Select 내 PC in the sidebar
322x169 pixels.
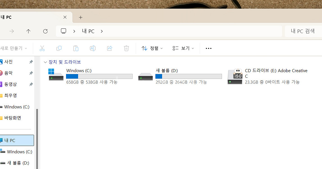17,140
